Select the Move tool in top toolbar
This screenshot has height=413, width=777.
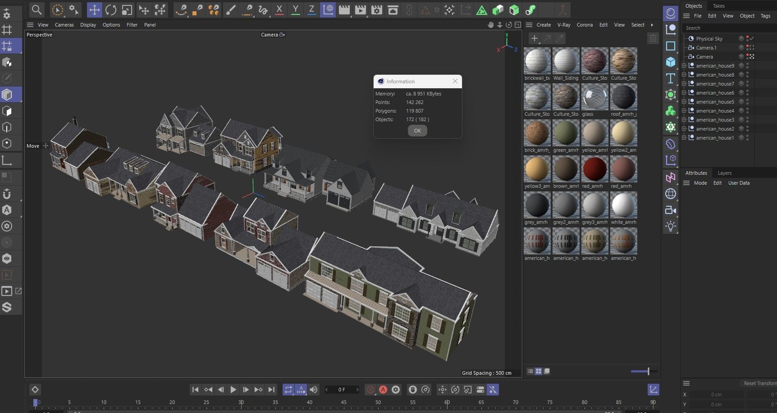94,10
